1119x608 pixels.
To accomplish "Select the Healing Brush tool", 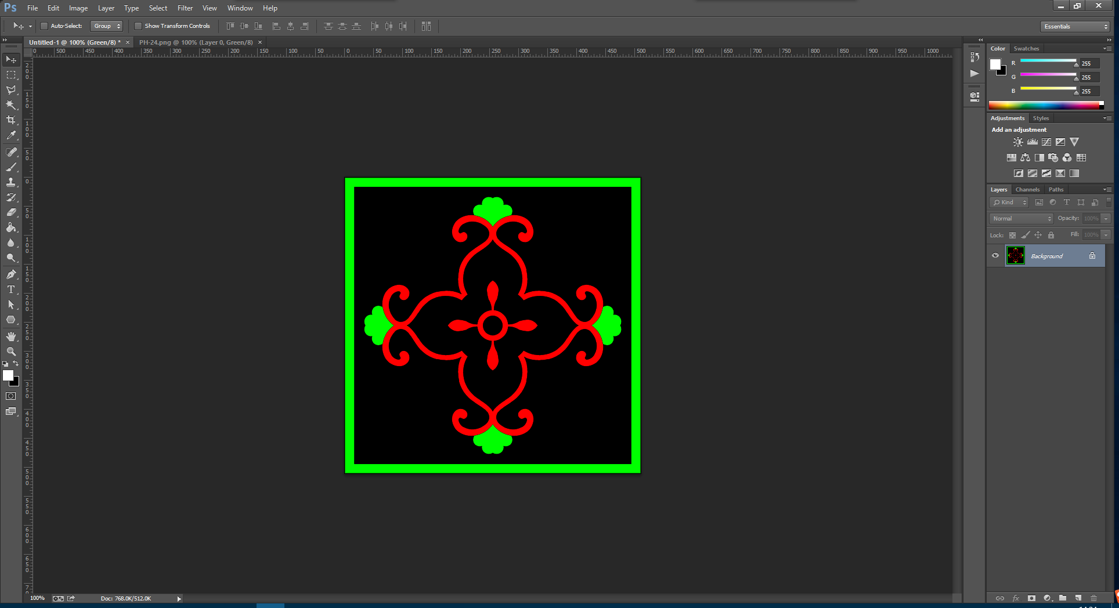I will point(11,152).
